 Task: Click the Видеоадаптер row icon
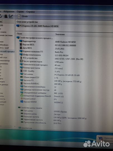coord(21,41)
